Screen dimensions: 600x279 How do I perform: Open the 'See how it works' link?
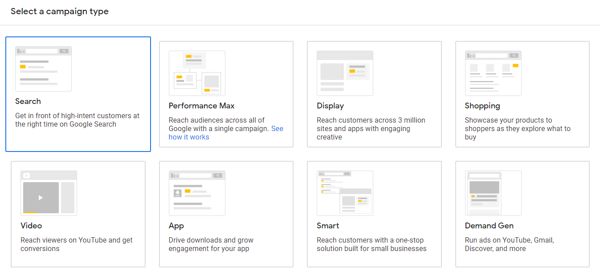coord(188,137)
